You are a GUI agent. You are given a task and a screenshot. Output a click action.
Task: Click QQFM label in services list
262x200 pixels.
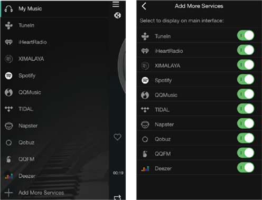[163, 154]
